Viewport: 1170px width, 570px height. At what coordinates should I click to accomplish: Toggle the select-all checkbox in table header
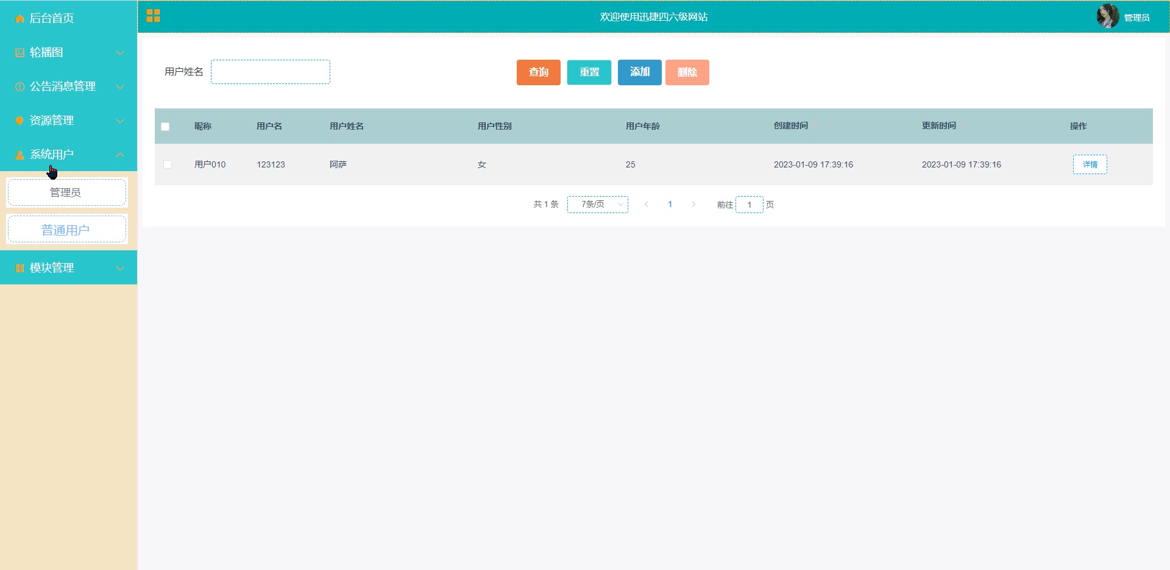click(165, 127)
